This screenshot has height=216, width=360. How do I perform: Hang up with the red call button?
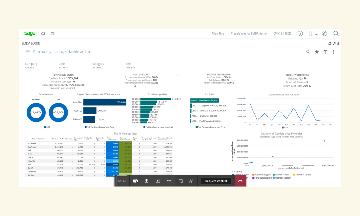click(x=240, y=181)
